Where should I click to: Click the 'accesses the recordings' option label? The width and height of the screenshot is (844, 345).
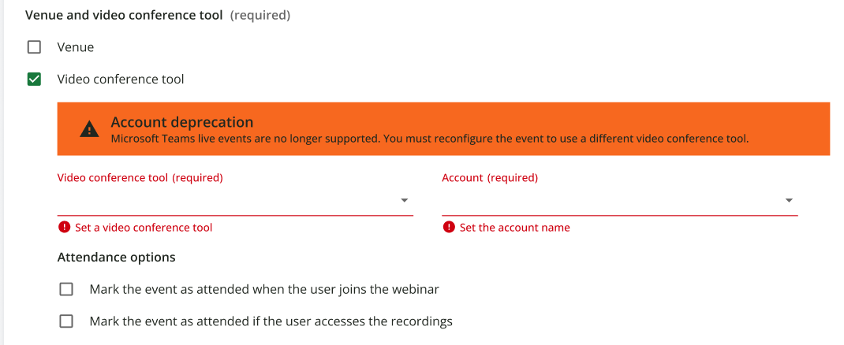(x=271, y=321)
